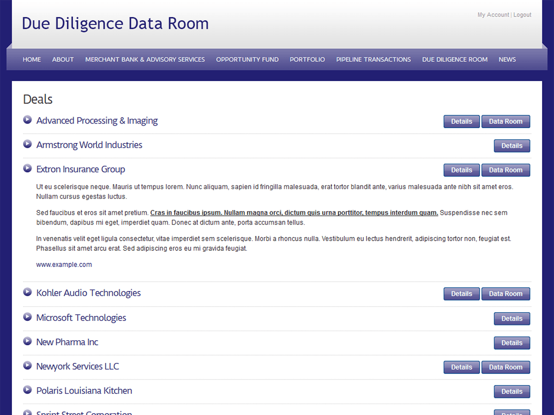Navigate to the ABOUT page
The width and height of the screenshot is (554, 415).
[63, 59]
